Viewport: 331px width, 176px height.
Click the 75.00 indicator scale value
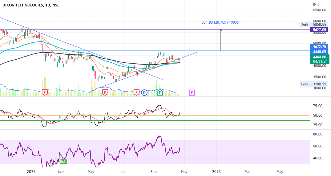click(318, 106)
